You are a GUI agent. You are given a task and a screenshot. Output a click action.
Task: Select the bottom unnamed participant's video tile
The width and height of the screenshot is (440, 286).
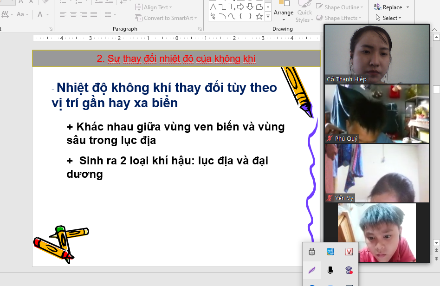coord(377,233)
